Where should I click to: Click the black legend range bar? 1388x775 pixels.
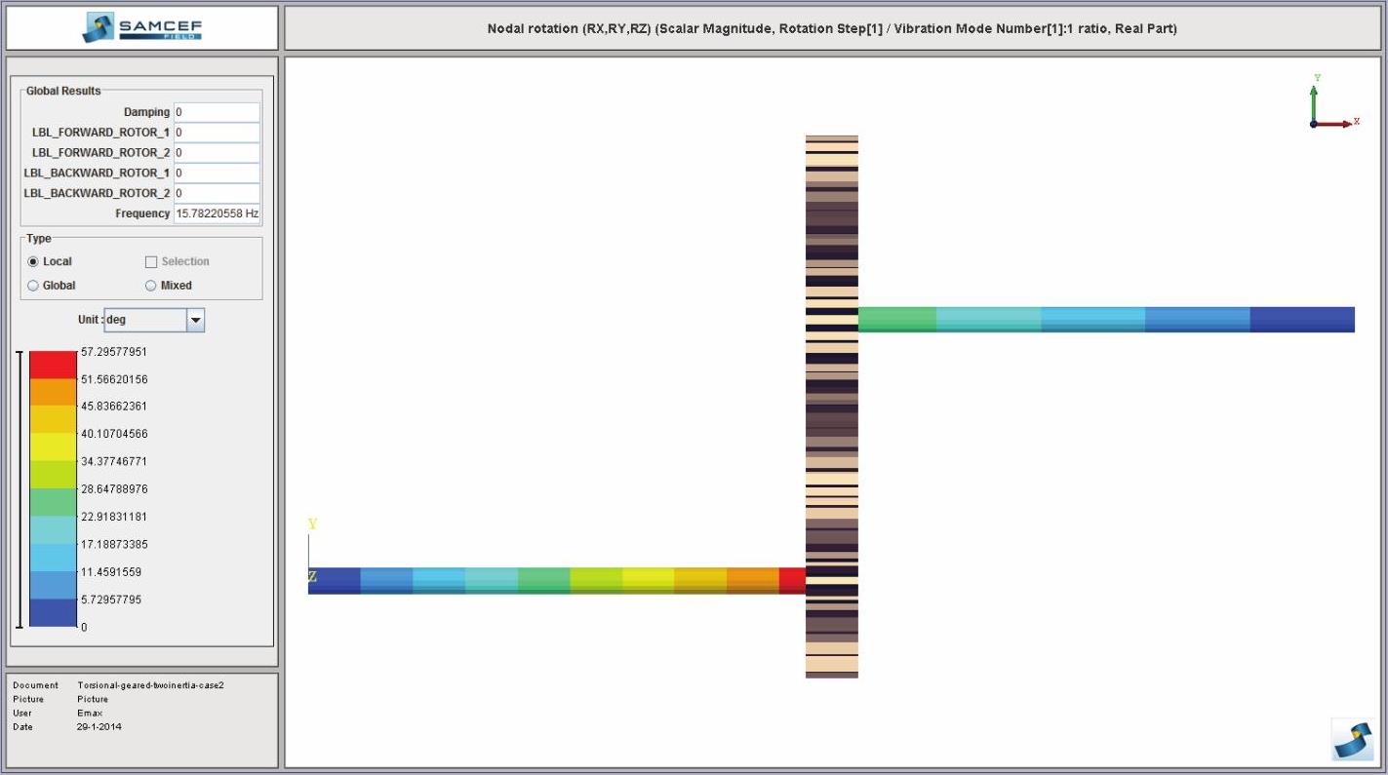(20, 488)
